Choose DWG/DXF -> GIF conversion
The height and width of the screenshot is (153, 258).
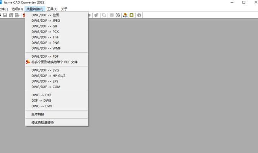click(57, 26)
